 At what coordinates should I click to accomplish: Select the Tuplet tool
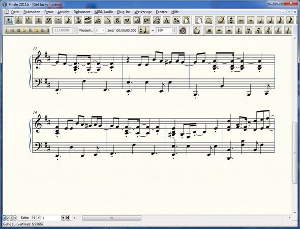pyautogui.click(x=98, y=20)
